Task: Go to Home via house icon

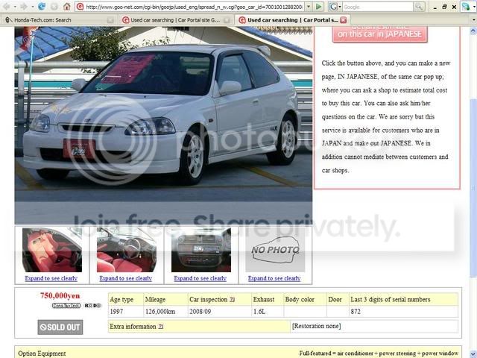Action: pos(66,6)
